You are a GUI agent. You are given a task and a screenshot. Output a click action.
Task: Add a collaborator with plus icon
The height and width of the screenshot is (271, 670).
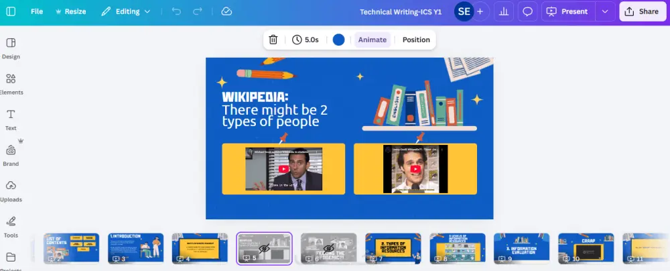point(480,11)
